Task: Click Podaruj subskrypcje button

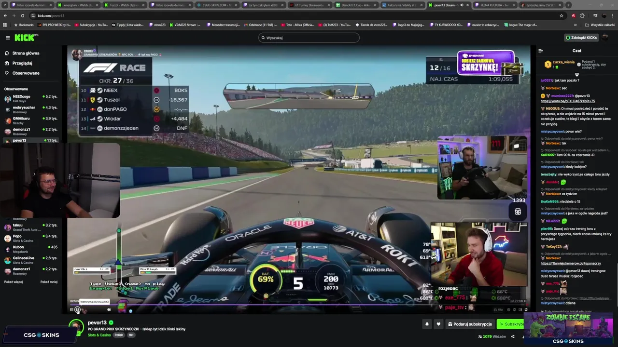Action: click(x=470, y=324)
